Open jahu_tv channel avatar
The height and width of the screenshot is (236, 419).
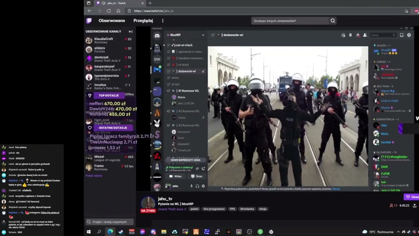point(148,204)
